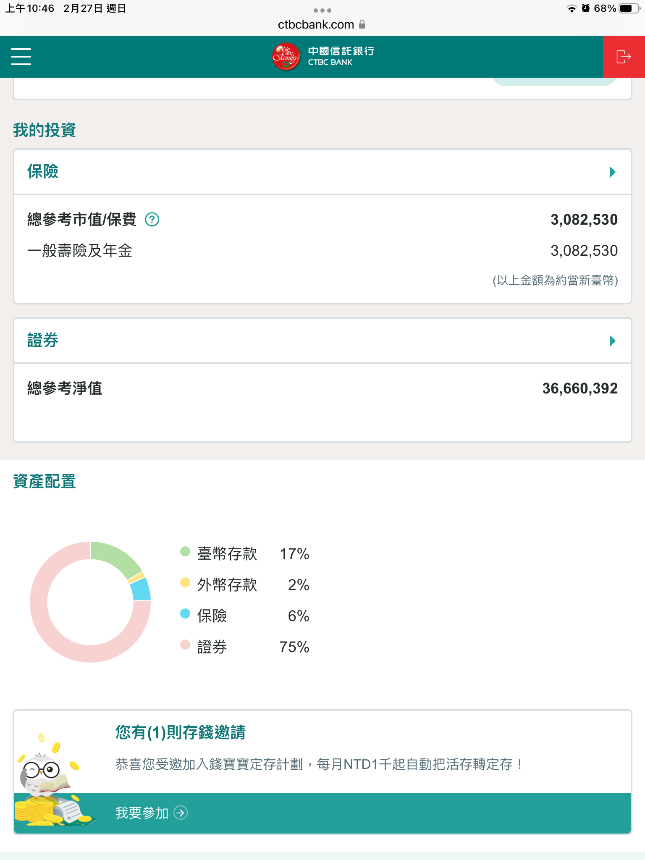Tap the ctbcbank.com address bar
The height and width of the screenshot is (860, 645).
pos(316,24)
